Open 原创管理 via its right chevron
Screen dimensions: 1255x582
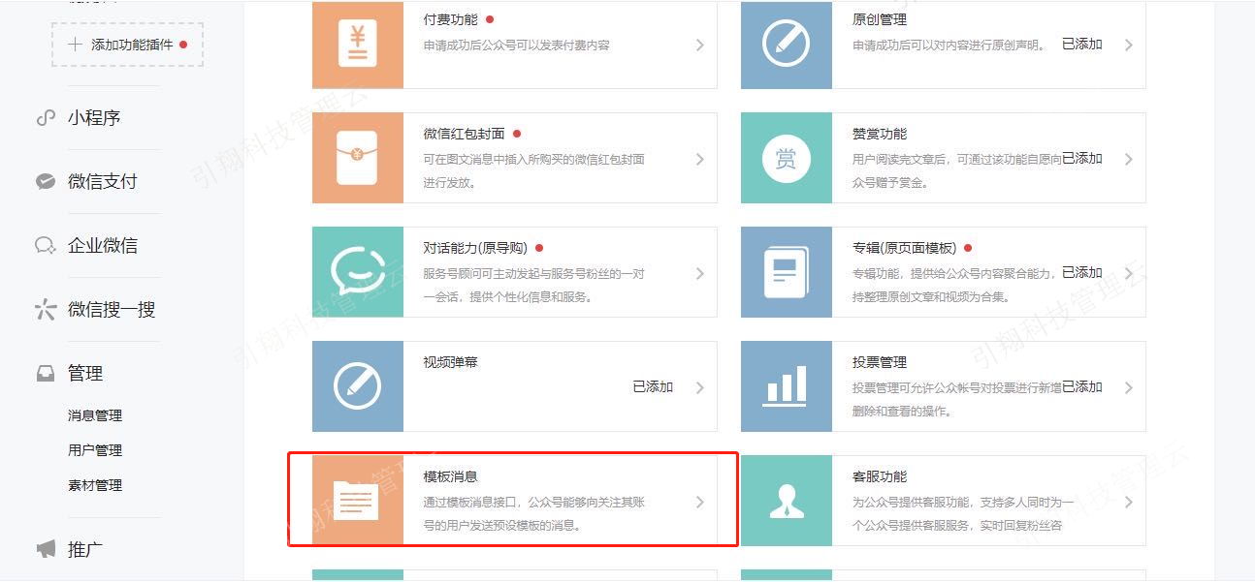coord(1128,45)
